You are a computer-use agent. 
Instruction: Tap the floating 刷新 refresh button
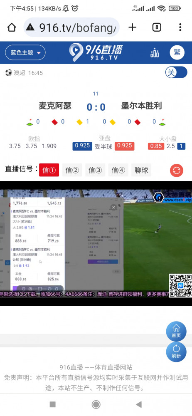click(176, 352)
